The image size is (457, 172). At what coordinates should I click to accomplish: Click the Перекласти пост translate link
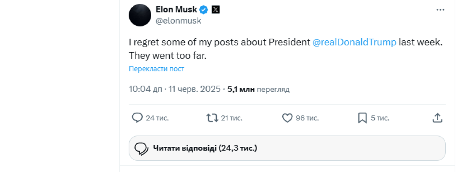coord(156,69)
